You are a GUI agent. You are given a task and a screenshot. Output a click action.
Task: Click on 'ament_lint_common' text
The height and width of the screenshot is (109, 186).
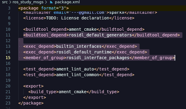tap(78, 75)
